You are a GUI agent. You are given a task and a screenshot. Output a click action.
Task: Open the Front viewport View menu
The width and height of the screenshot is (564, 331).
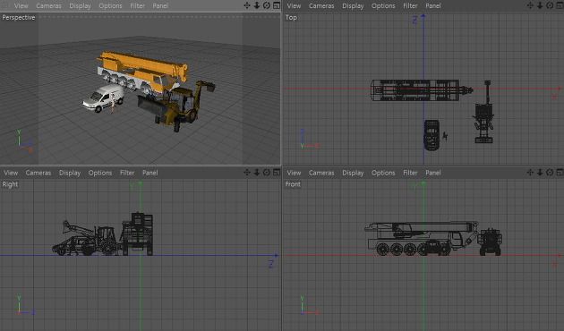tap(294, 173)
